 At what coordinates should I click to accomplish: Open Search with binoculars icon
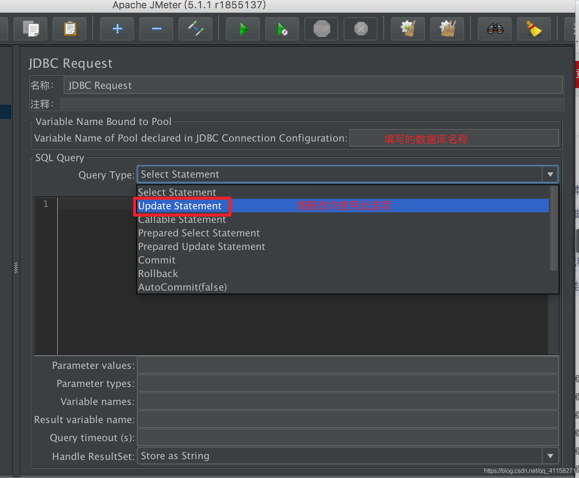(x=495, y=29)
